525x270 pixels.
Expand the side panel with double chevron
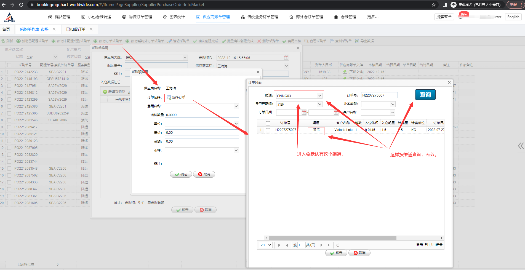(x=521, y=146)
